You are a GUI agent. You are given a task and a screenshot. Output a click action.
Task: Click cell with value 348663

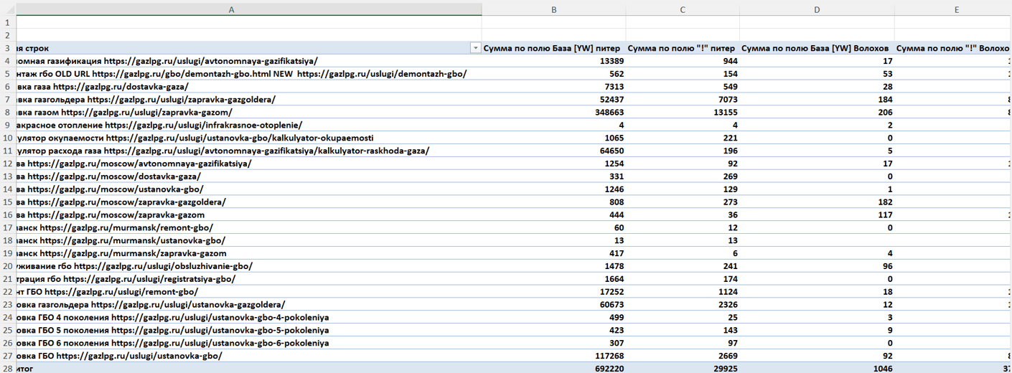coord(553,113)
